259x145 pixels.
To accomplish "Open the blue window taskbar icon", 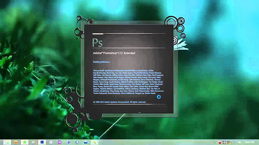I will (x=85, y=142).
